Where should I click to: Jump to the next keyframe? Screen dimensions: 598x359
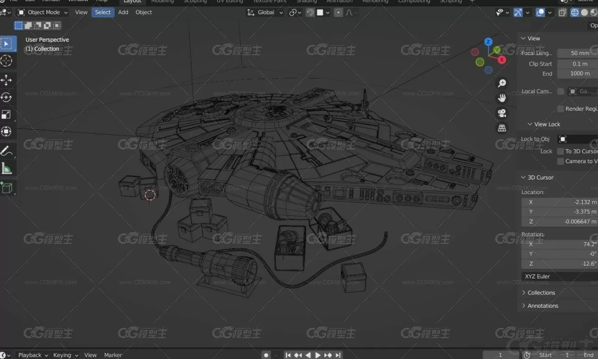tap(328, 355)
